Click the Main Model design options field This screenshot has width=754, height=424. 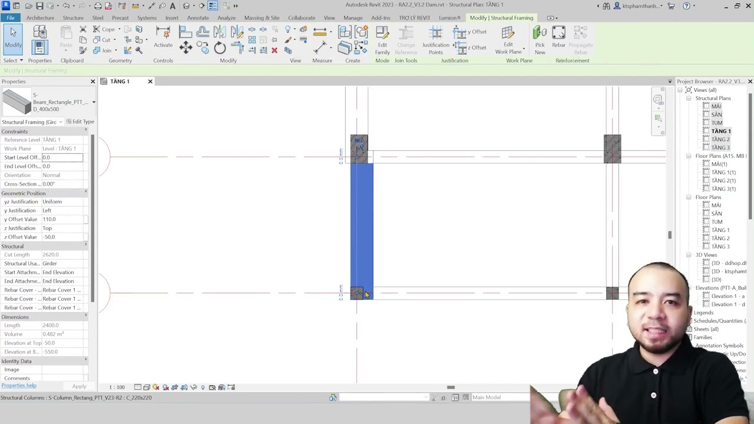tap(501, 397)
